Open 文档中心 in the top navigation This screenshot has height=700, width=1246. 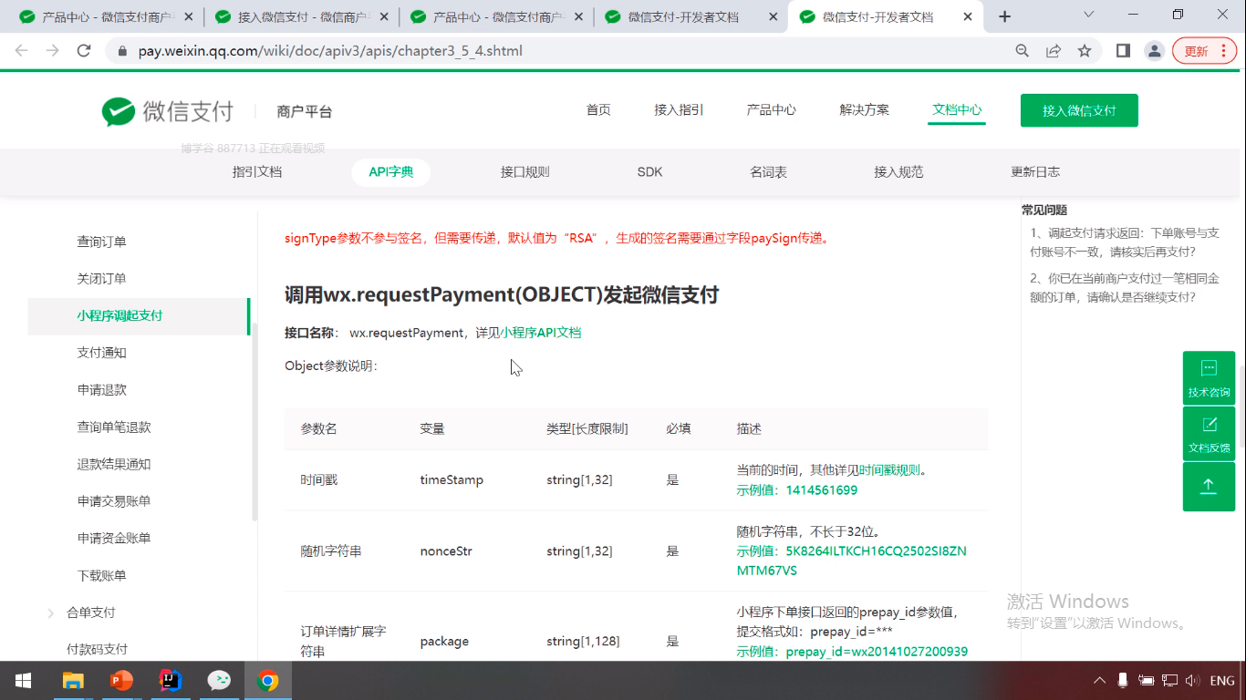[x=957, y=110]
